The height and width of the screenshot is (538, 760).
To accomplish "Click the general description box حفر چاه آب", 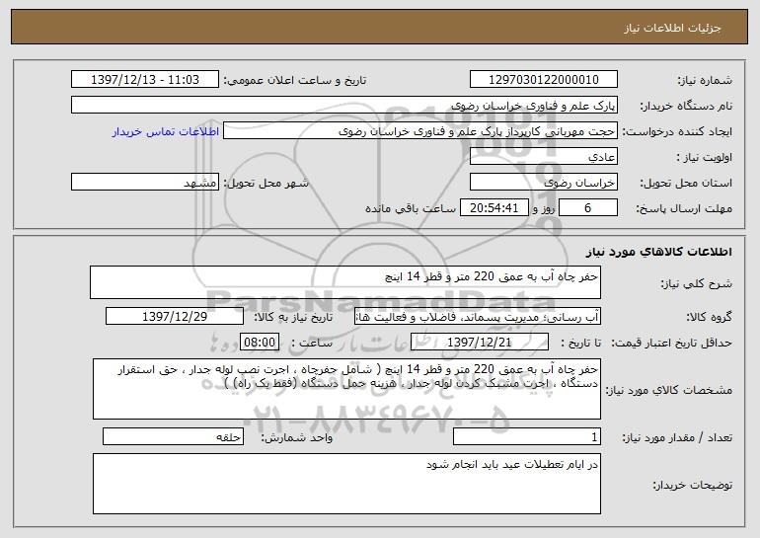I will click(x=345, y=282).
